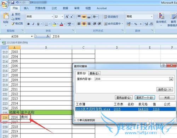This screenshot has height=138, width=177.
Task: Align text to bottom
Action: click(89, 17)
